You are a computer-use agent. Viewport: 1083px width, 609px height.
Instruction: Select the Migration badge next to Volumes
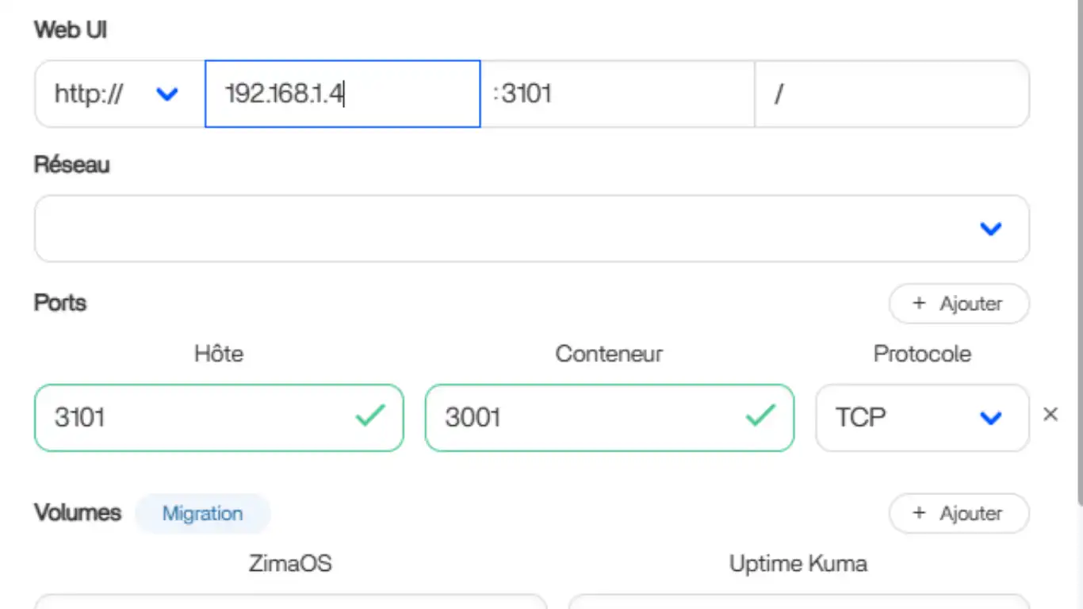click(202, 513)
